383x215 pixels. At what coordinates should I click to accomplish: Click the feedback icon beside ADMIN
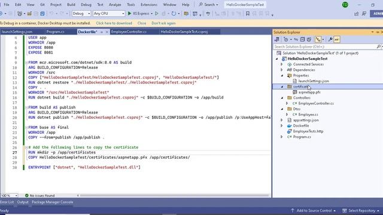tap(364, 14)
